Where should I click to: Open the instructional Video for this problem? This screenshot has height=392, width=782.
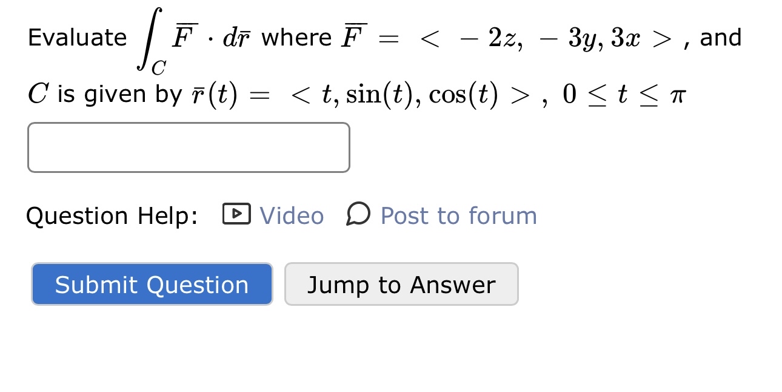[292, 215]
